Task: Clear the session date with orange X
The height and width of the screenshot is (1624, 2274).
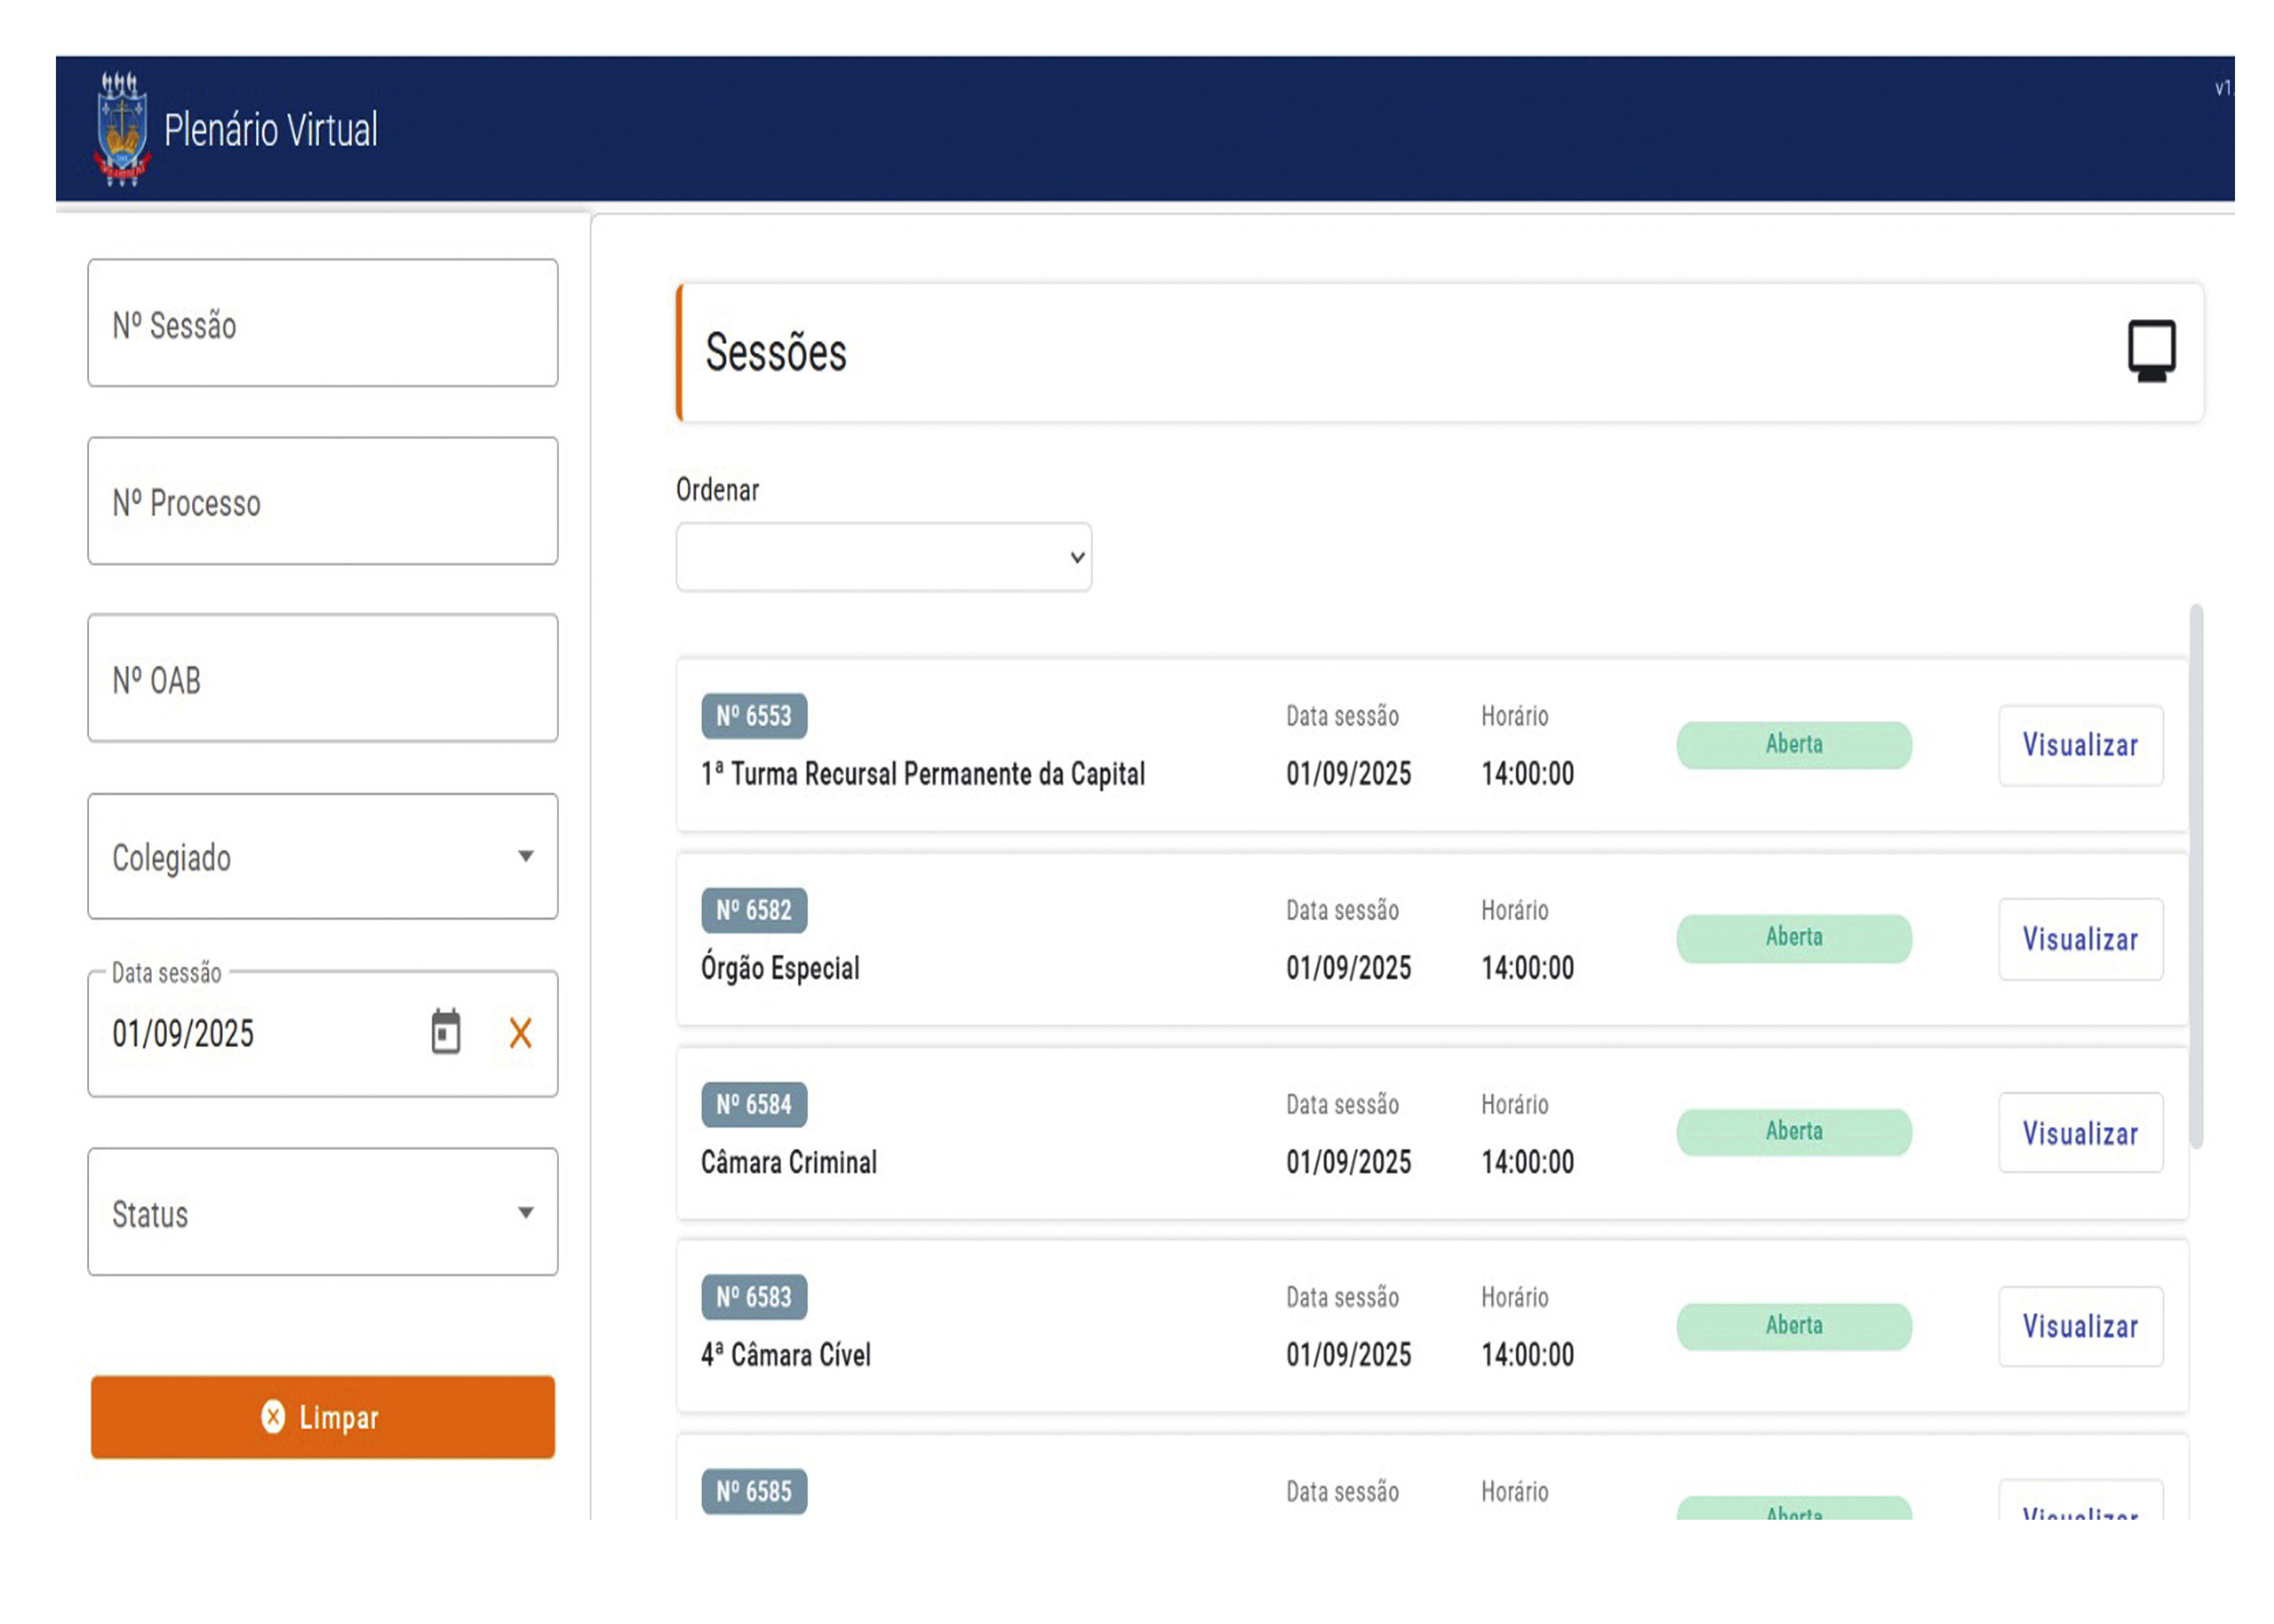Action: point(520,1033)
